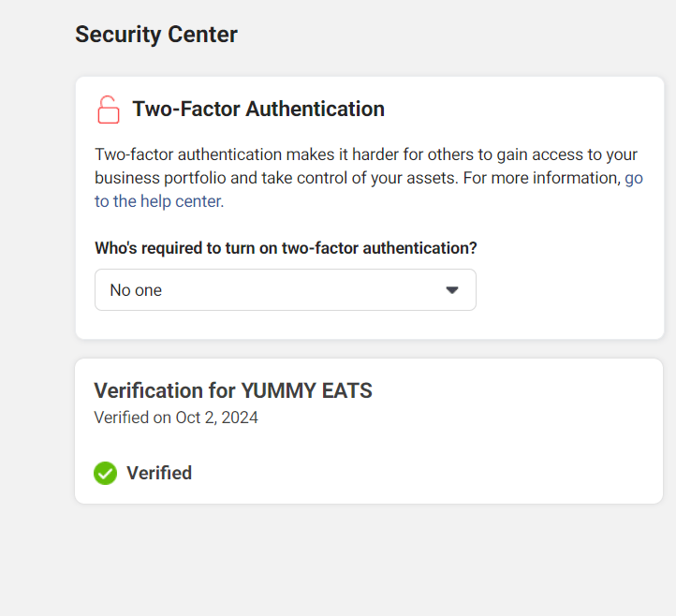Click the Security Center page heading
The image size is (676, 616).
tap(156, 35)
